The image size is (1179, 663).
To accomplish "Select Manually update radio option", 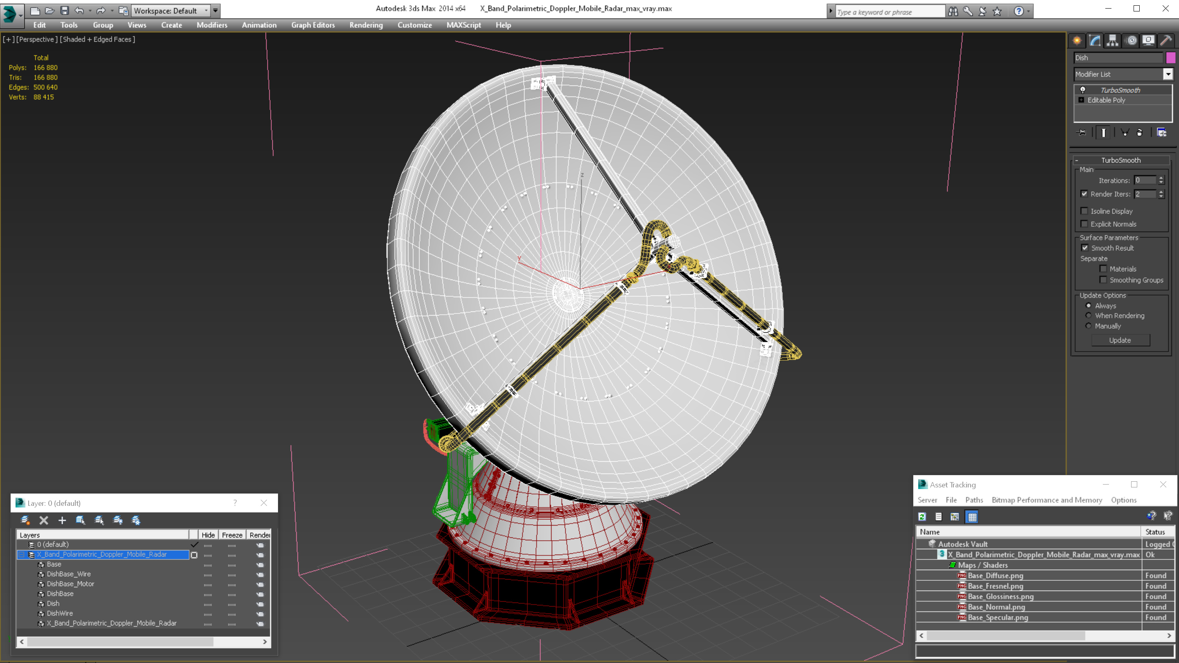I will coord(1089,326).
